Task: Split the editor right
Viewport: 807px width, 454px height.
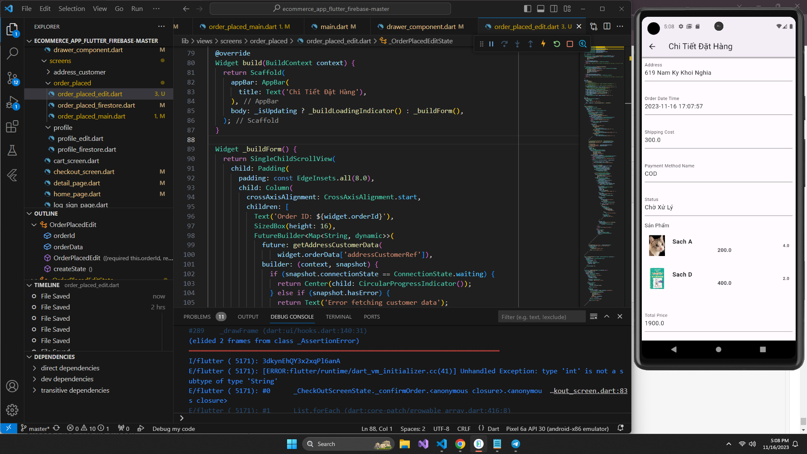Action: [x=607, y=26]
